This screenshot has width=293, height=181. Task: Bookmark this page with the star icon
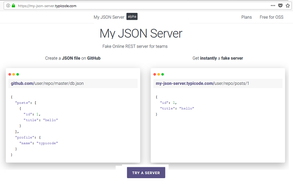(288, 6)
